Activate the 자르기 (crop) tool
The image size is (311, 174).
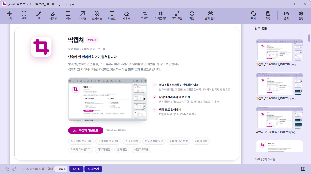pyautogui.click(x=145, y=15)
